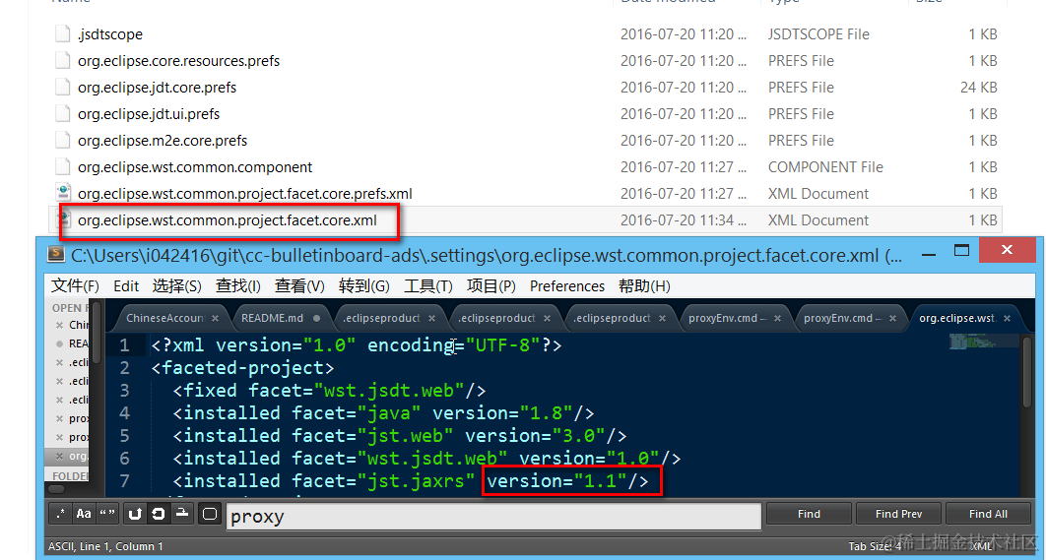Select org.eclipse.m2e.core.prefs in Explorer
This screenshot has height=560, width=1046.
click(x=163, y=141)
